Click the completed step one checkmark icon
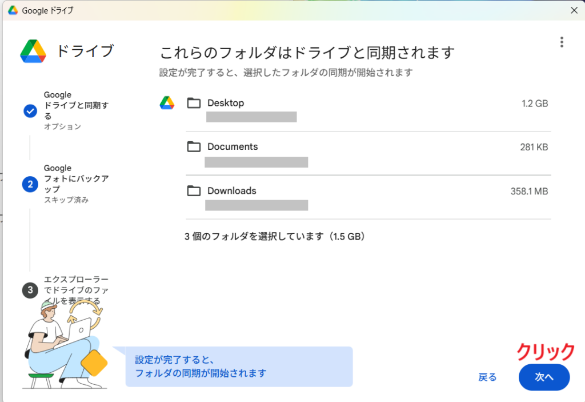Image resolution: width=585 pixels, height=402 pixels. [30, 111]
